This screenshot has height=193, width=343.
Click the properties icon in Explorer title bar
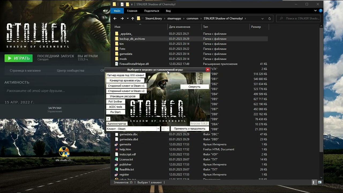coord(122,4)
